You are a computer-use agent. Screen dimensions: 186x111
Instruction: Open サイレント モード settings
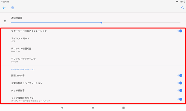coord(93,40)
